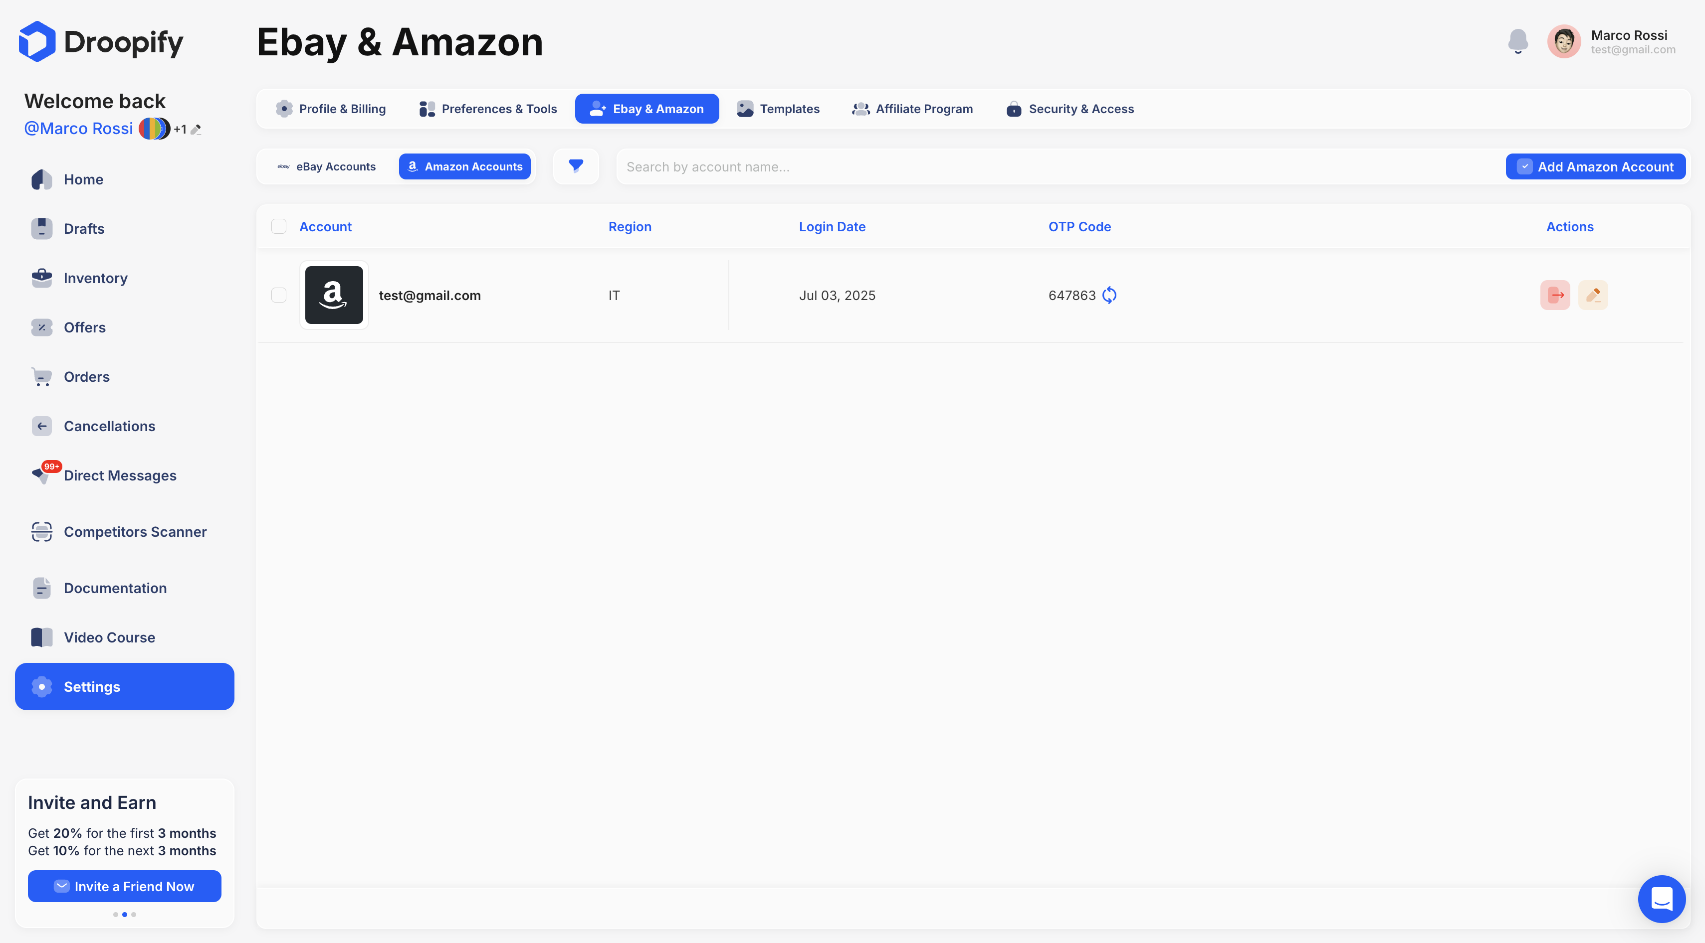Toggle select-all accounts checkbox
The height and width of the screenshot is (943, 1705).
[279, 227]
